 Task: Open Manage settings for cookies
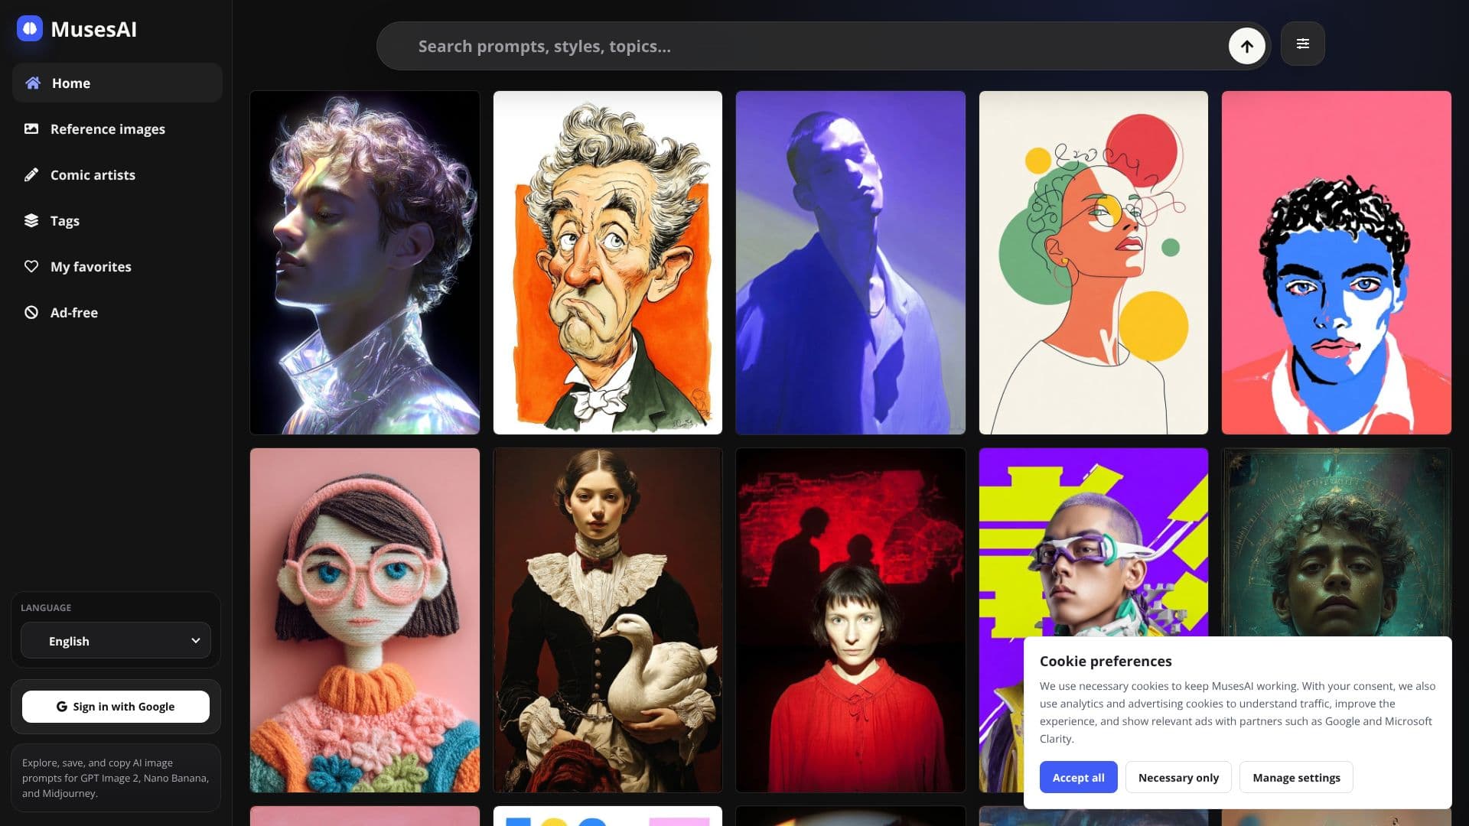coord(1296,777)
